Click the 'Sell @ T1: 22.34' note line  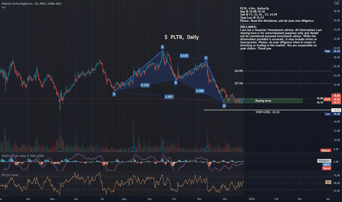coord(258,15)
